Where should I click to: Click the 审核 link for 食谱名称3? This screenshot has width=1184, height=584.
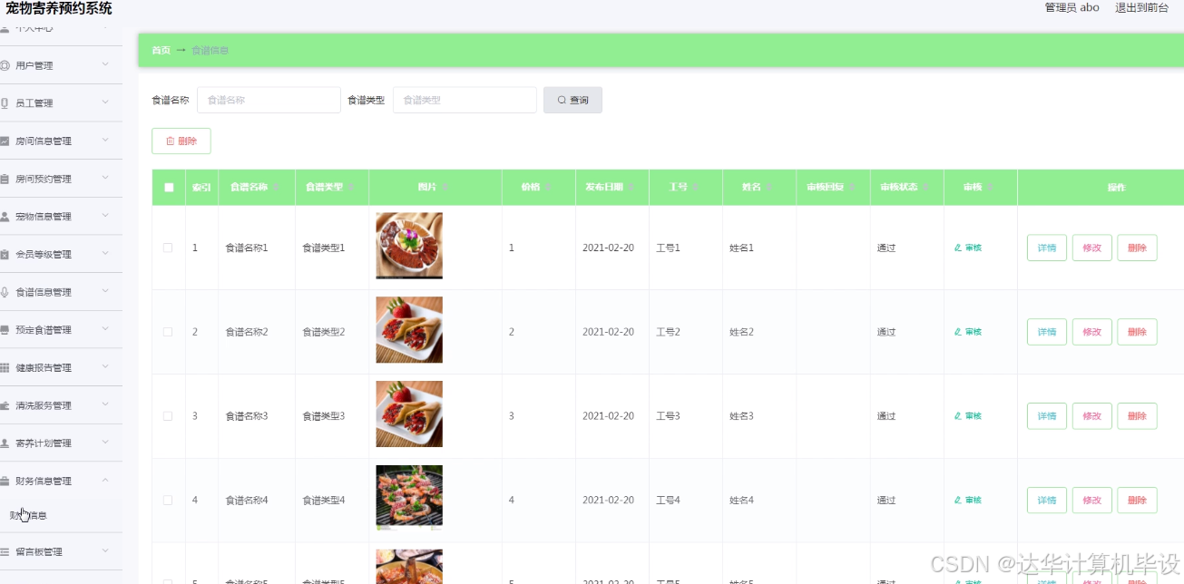(x=968, y=416)
